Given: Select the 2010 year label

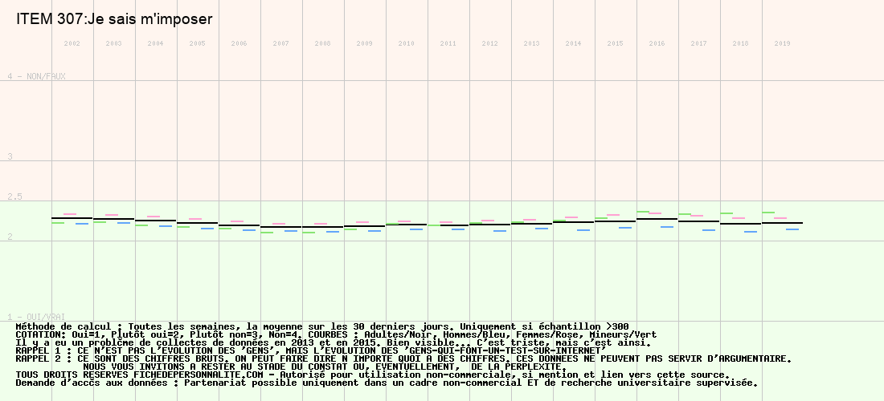Looking at the screenshot, I should [x=407, y=43].
